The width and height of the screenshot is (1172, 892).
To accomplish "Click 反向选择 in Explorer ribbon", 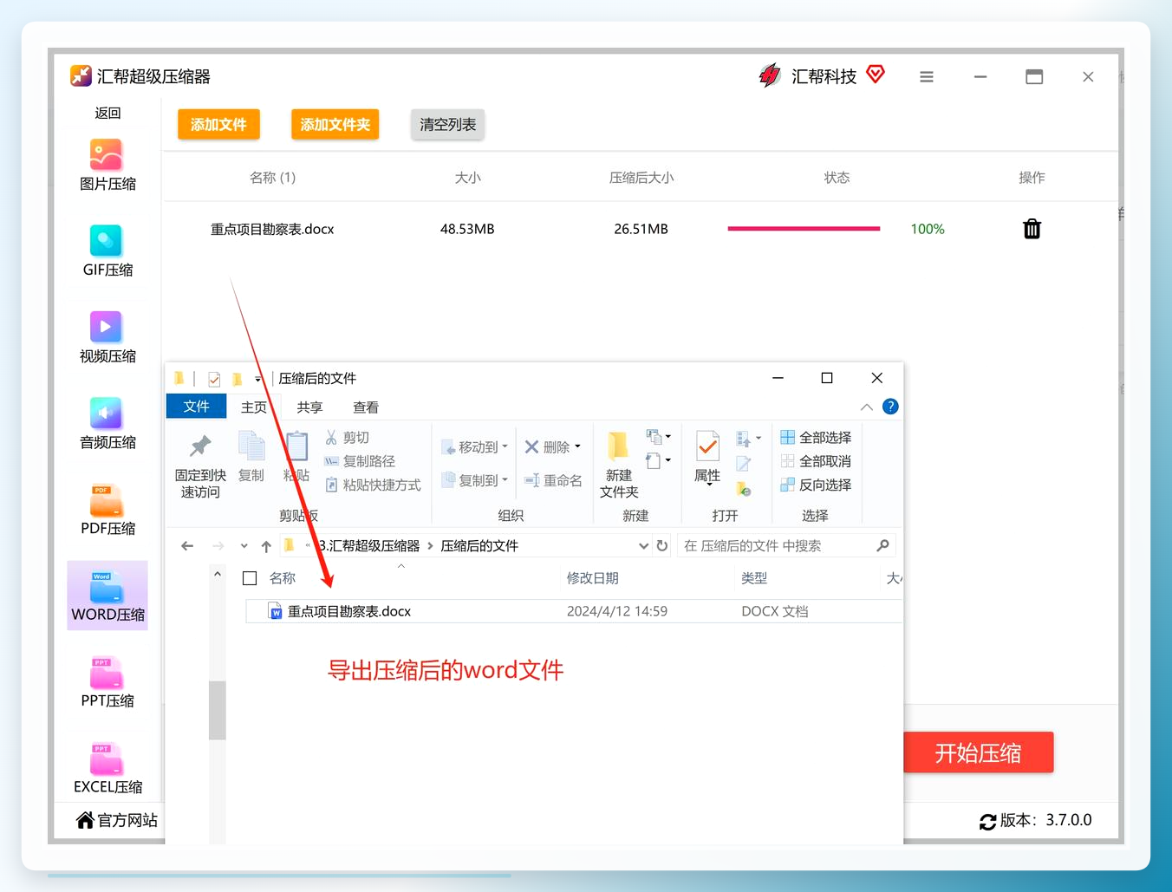I will (x=816, y=485).
